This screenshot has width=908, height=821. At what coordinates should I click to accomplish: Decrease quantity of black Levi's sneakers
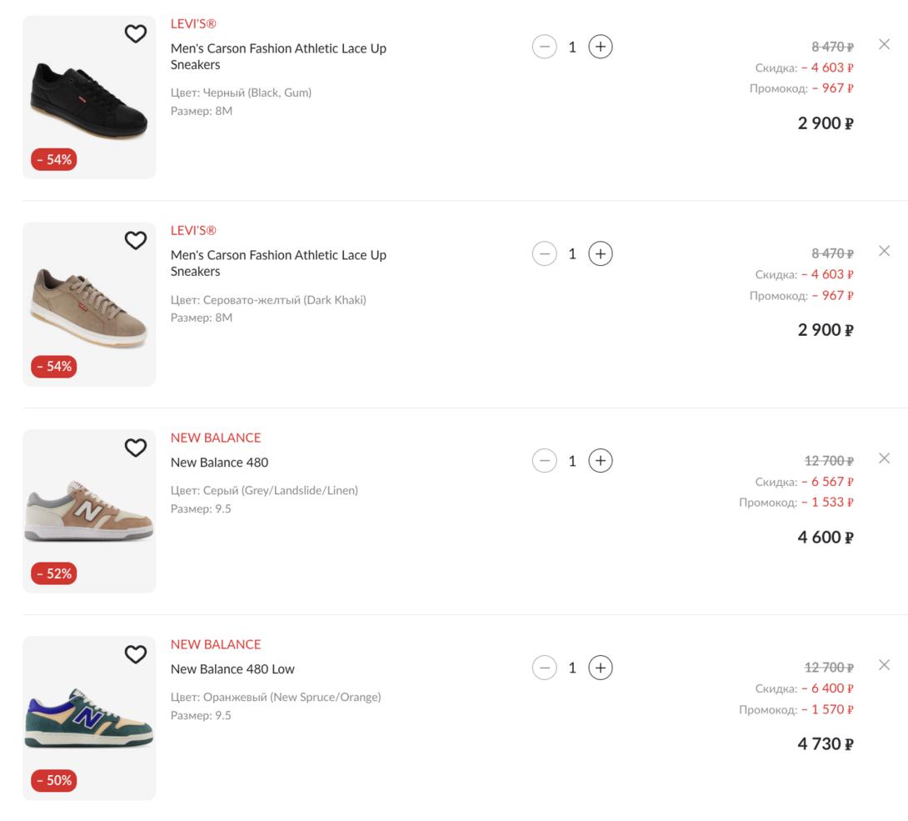[544, 47]
